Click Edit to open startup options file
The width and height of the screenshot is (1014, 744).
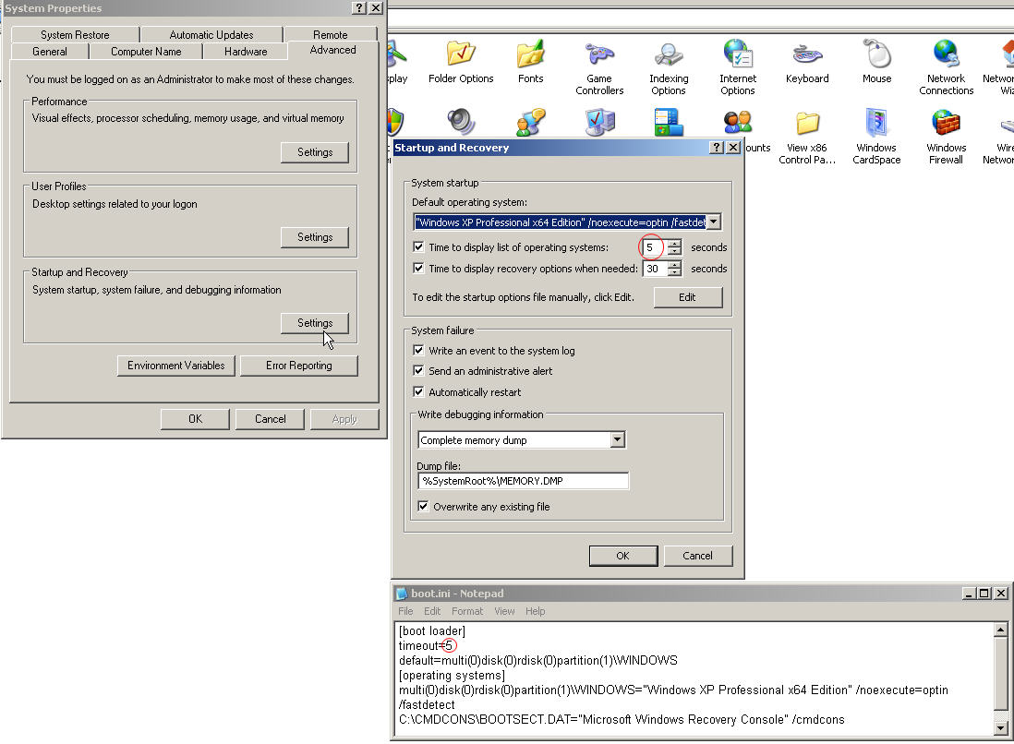[x=687, y=297]
